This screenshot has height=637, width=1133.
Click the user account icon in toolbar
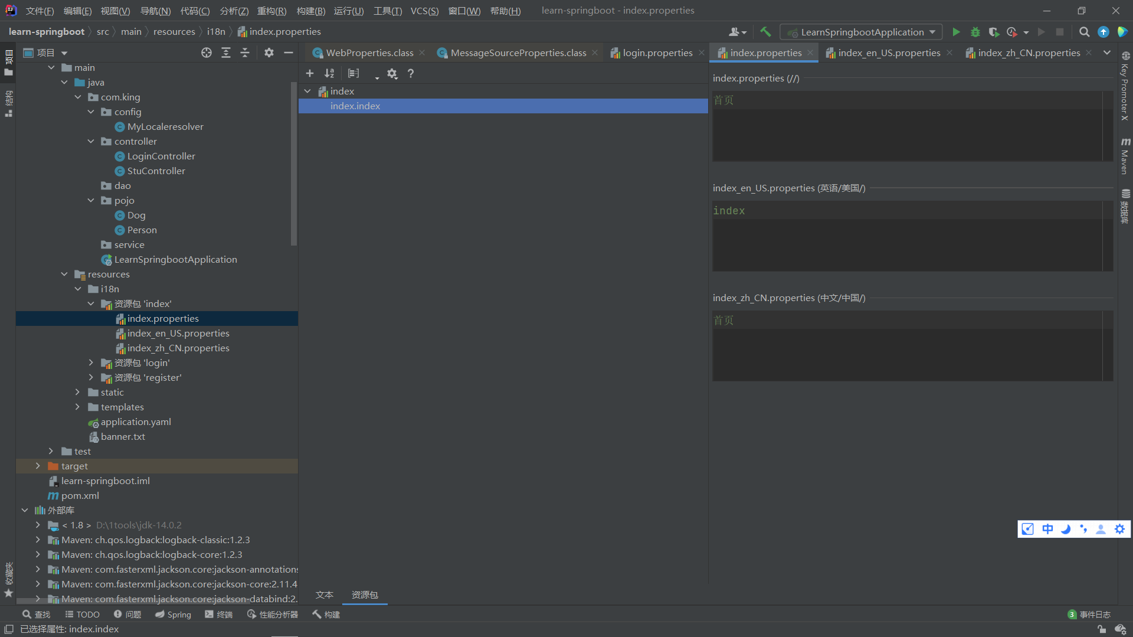[737, 32]
